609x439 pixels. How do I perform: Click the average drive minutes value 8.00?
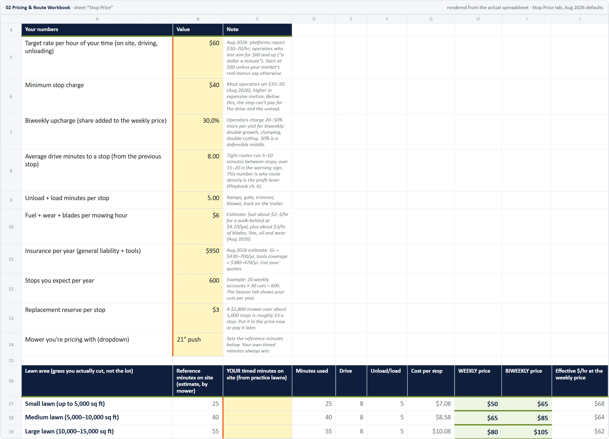198,171
